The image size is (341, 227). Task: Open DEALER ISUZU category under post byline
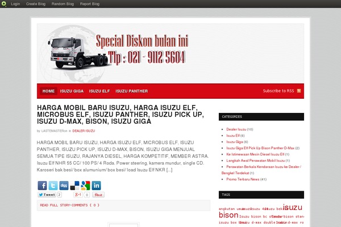coord(84,131)
